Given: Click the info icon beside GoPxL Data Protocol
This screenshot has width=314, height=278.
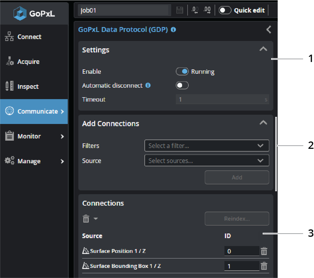Looking at the screenshot, I should click(173, 30).
